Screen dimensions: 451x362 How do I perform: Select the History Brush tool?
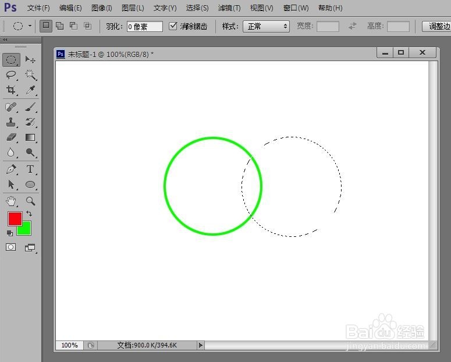click(x=30, y=122)
